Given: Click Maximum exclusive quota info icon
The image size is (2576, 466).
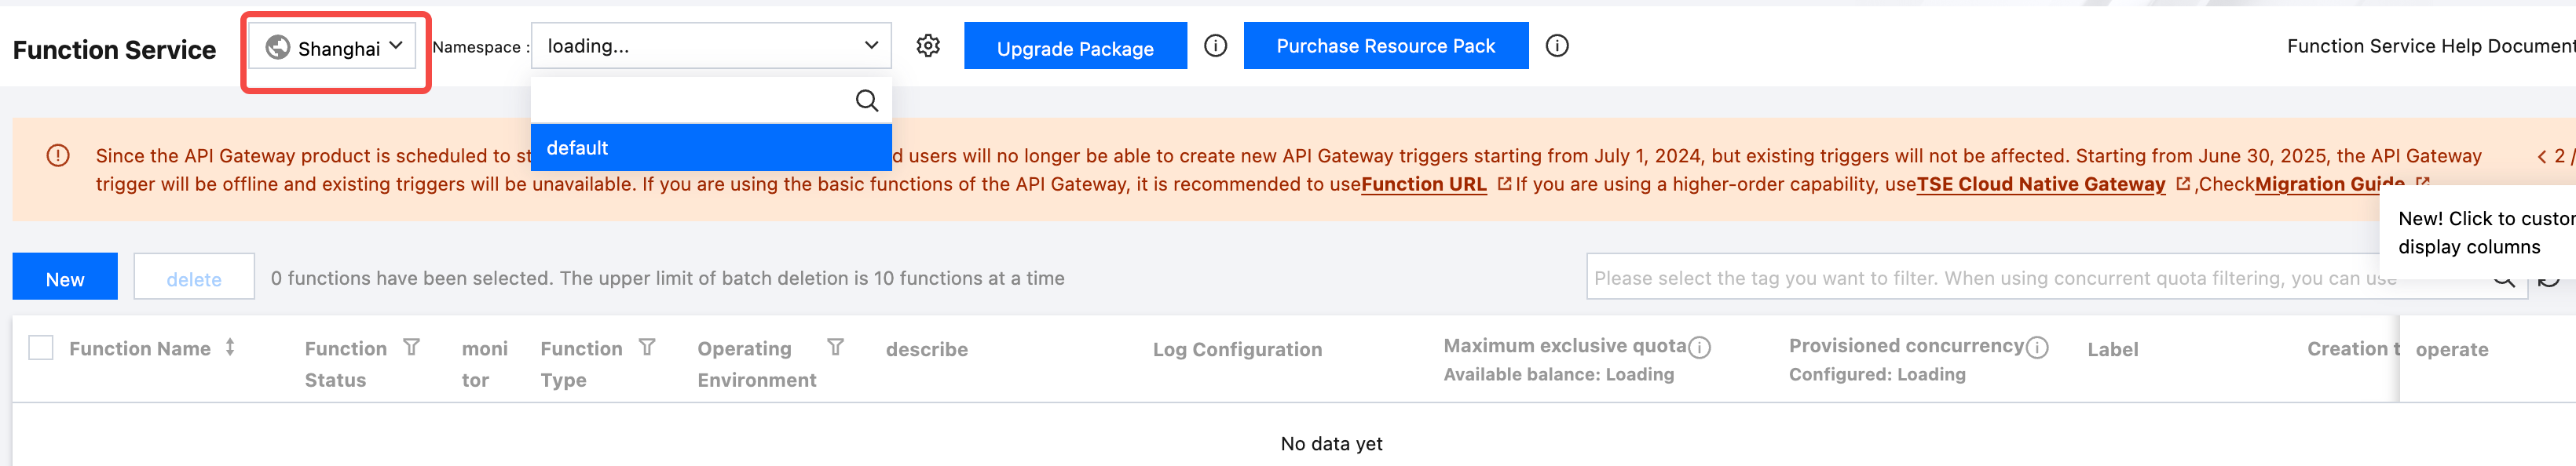Looking at the screenshot, I should click(x=1699, y=348).
